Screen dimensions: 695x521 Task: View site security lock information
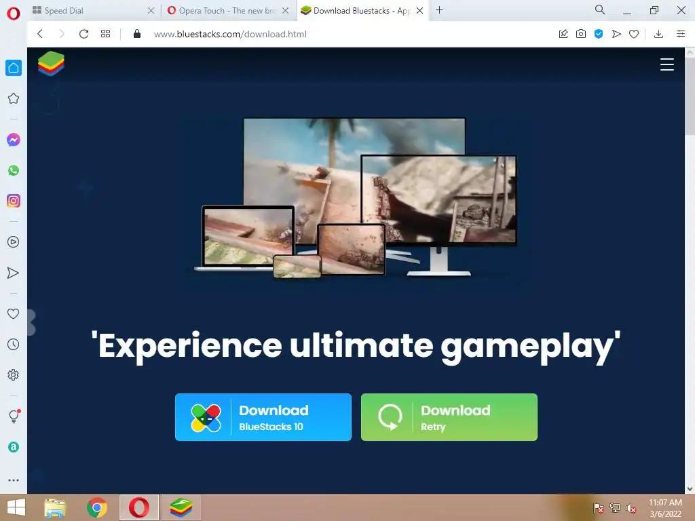pyautogui.click(x=137, y=34)
